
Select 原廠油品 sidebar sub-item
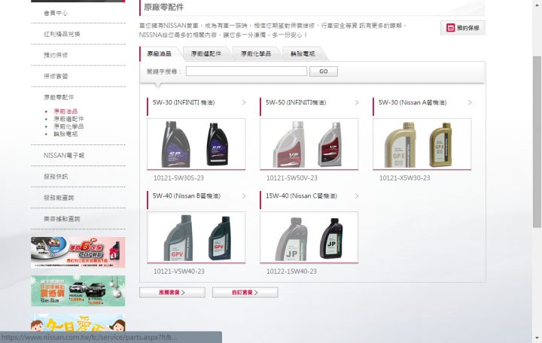[x=65, y=111]
